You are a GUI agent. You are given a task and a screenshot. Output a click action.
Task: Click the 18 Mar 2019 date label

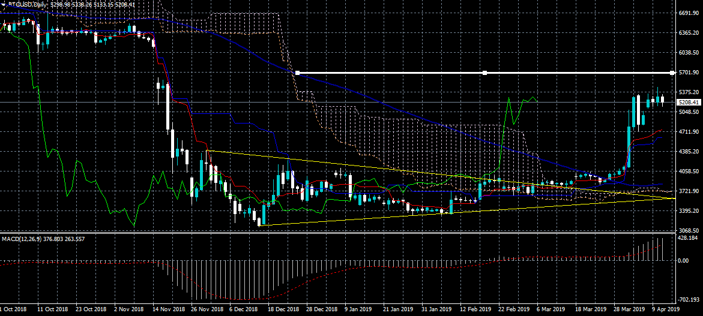591,309
